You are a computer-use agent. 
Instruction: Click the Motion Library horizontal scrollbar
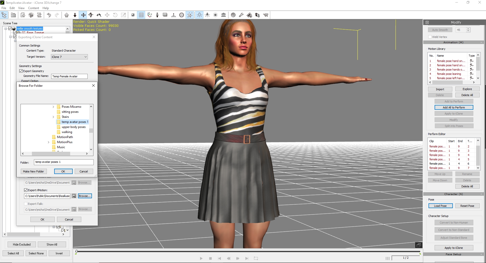click(447, 82)
